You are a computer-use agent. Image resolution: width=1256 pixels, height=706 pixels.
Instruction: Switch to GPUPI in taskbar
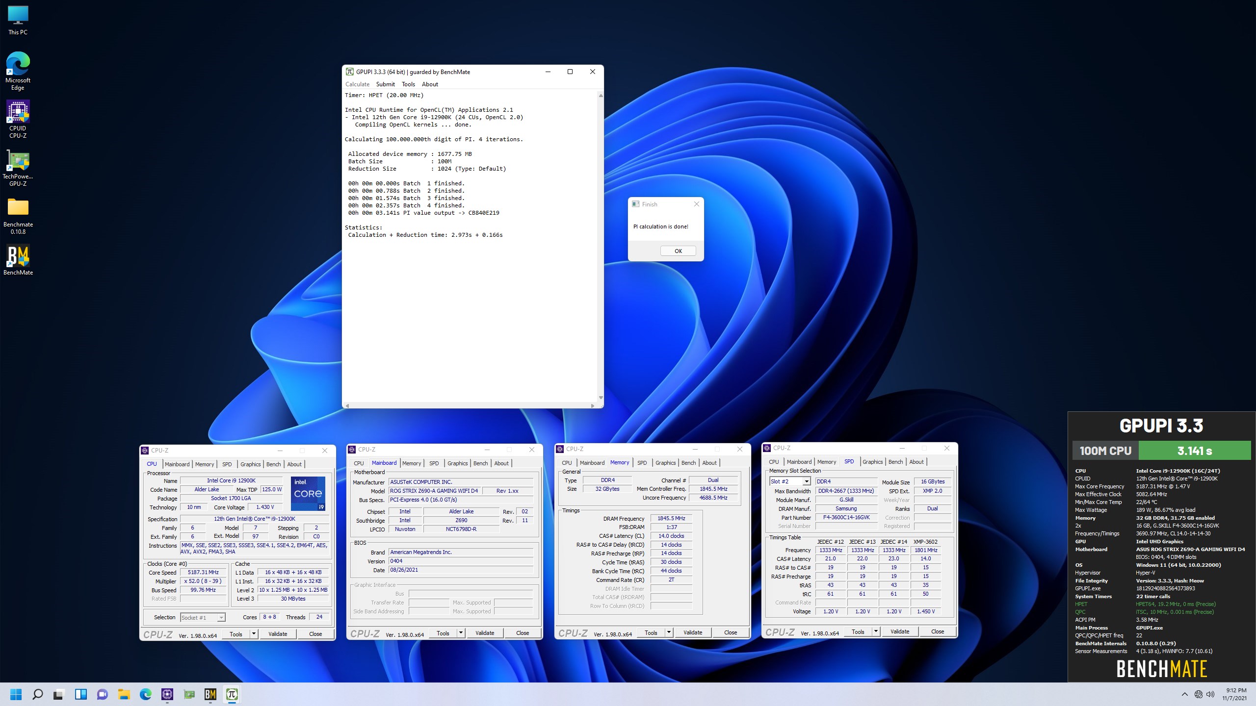pyautogui.click(x=232, y=694)
